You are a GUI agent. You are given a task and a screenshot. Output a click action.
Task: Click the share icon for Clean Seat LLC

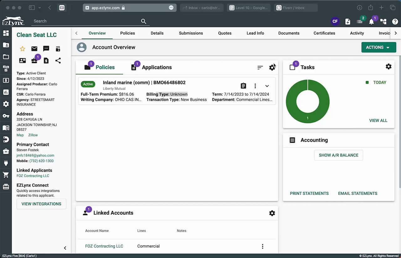tap(58, 61)
